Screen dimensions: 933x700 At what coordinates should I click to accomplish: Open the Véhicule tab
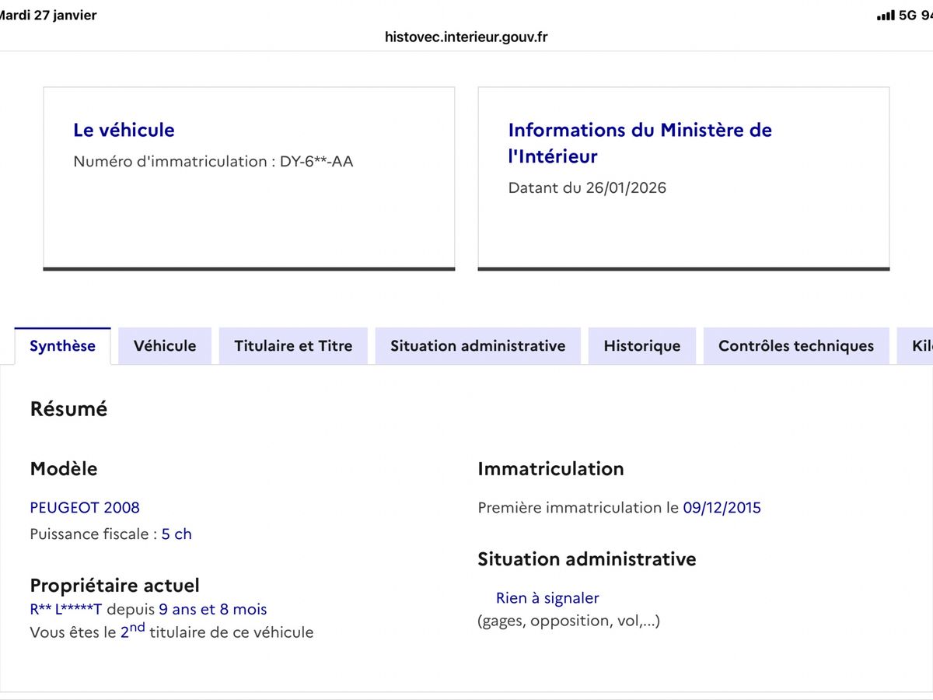click(x=165, y=346)
